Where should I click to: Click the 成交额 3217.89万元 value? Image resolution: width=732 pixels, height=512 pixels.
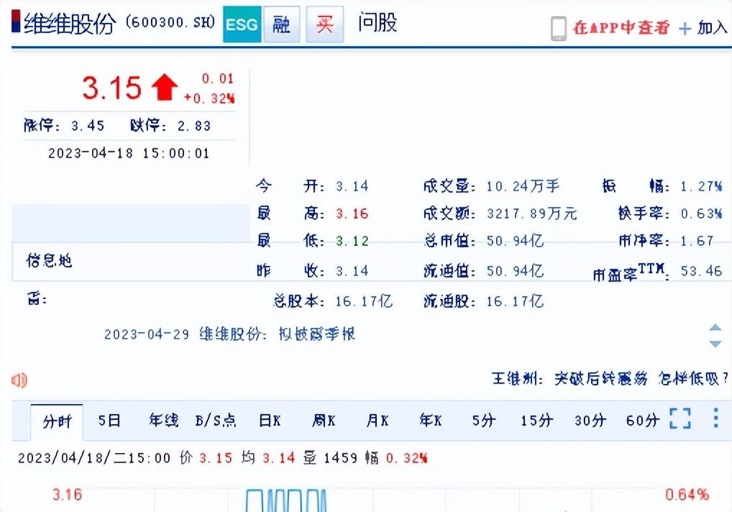(531, 214)
